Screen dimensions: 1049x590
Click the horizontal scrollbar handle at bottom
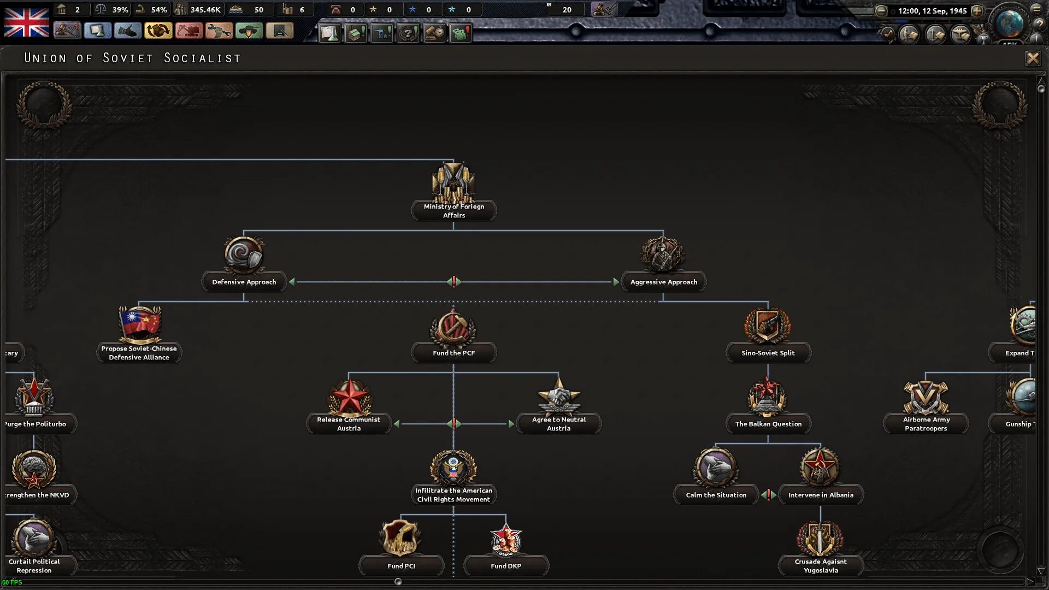click(x=398, y=582)
